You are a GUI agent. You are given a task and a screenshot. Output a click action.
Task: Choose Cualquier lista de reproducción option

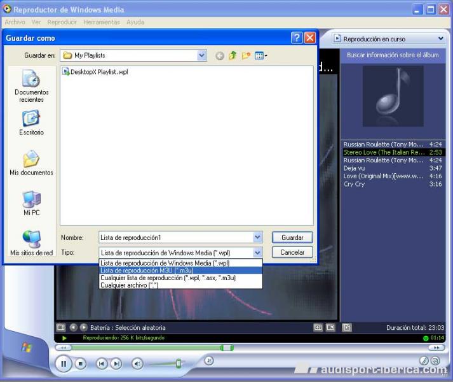(180, 278)
